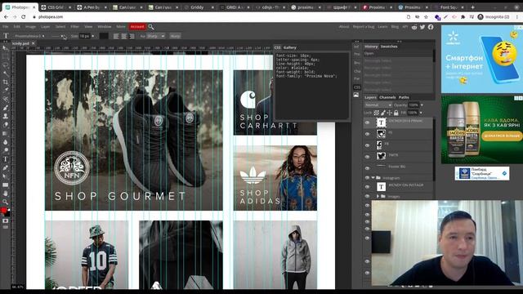Hide the Instagram folder
523x294 pixels.
(x=367, y=178)
